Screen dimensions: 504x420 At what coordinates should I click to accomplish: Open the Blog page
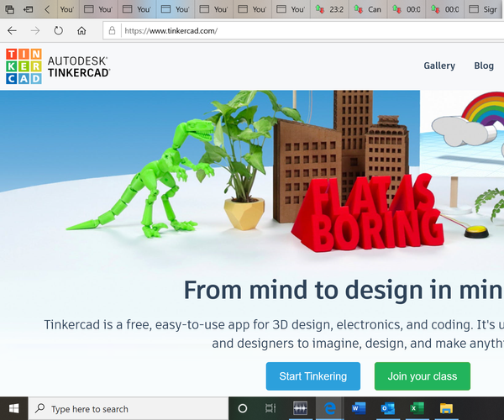point(484,66)
